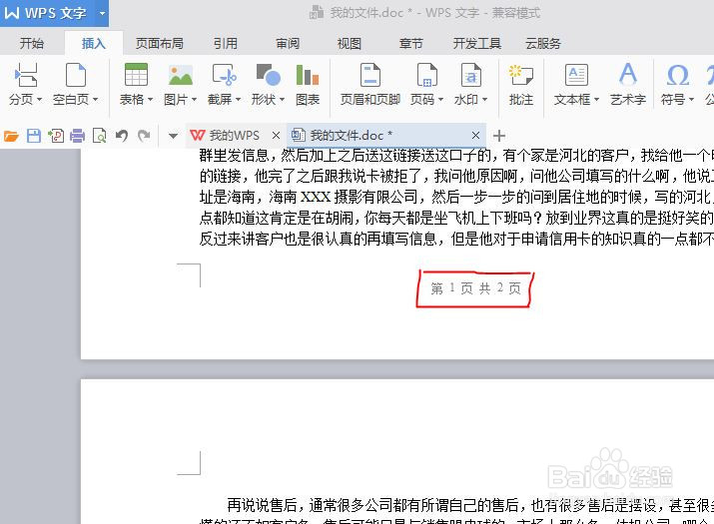Close the 我的文件.doc tab
The width and height of the screenshot is (714, 524).
click(475, 135)
